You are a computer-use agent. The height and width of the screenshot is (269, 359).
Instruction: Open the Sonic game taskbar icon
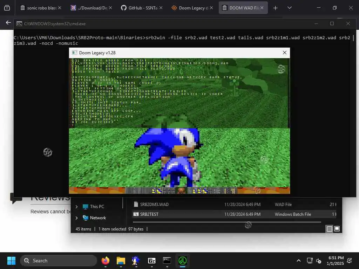click(136, 261)
